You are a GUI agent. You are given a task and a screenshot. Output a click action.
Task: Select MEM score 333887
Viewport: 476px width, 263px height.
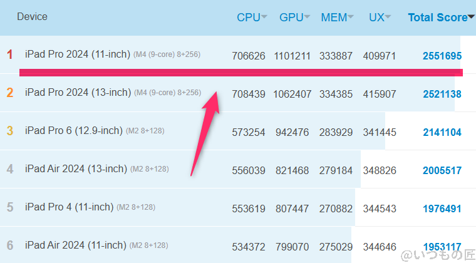pos(336,56)
